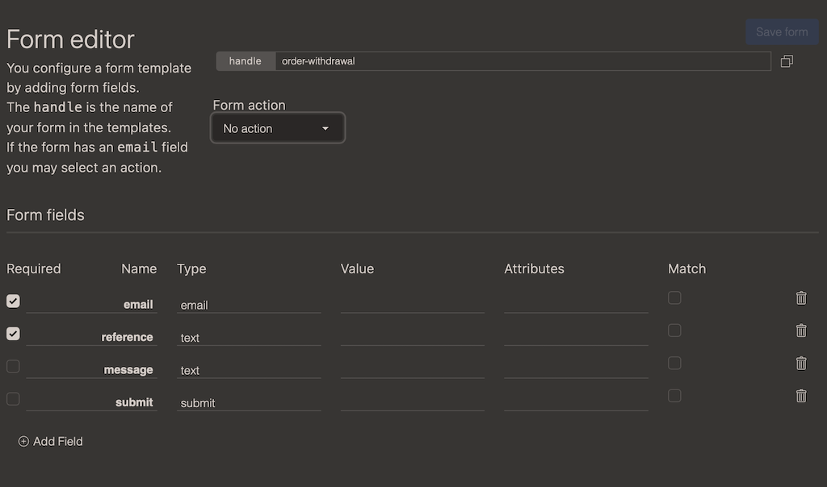Edit the reference field name
Viewport: 827px width, 487px height.
point(91,337)
